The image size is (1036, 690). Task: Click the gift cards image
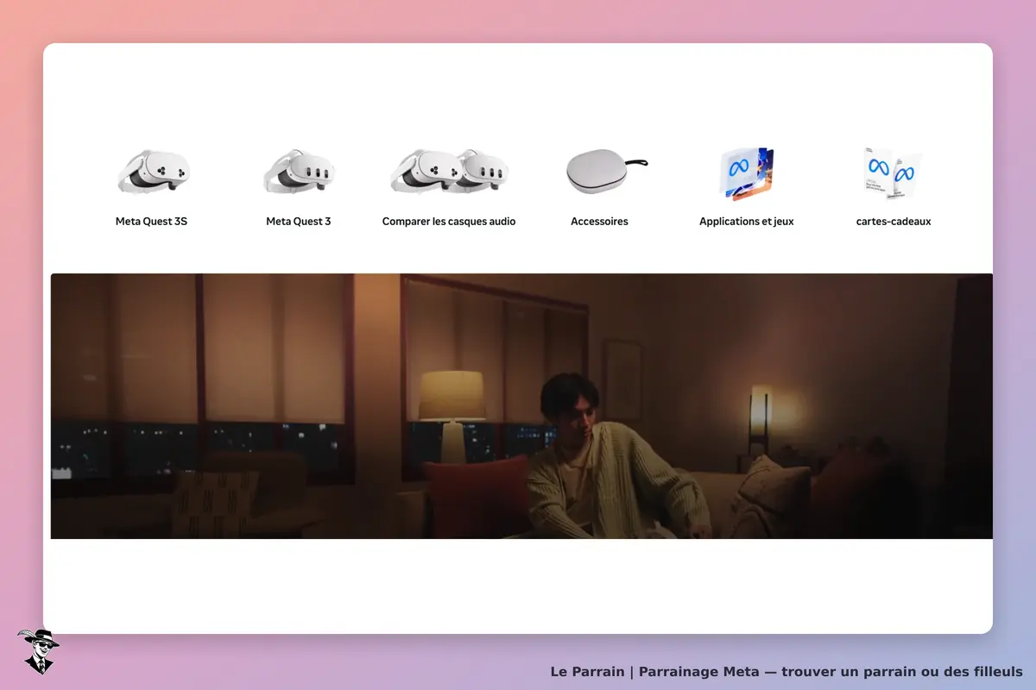click(894, 172)
